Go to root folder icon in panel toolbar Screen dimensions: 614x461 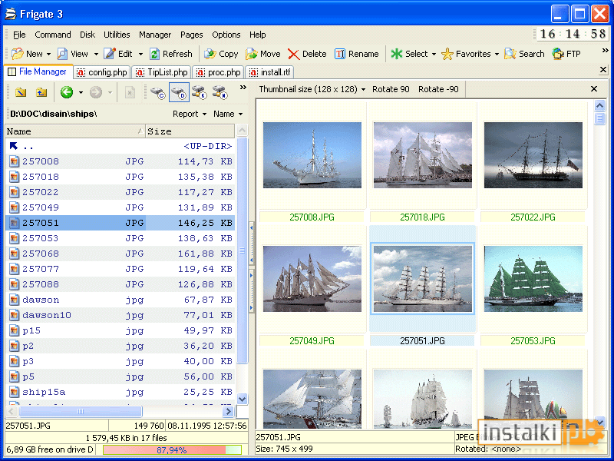pos(21,92)
